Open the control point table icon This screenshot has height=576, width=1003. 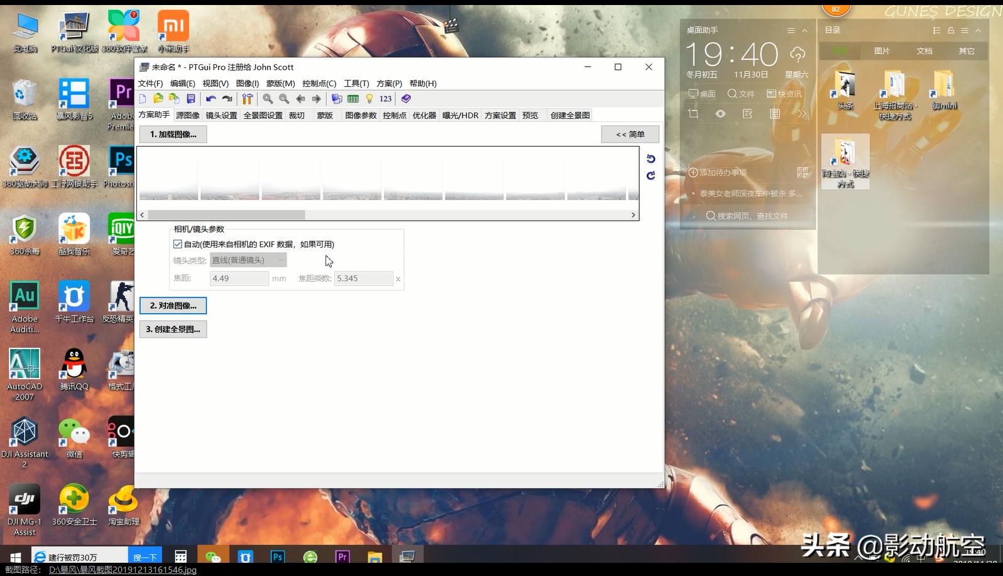[x=353, y=99]
